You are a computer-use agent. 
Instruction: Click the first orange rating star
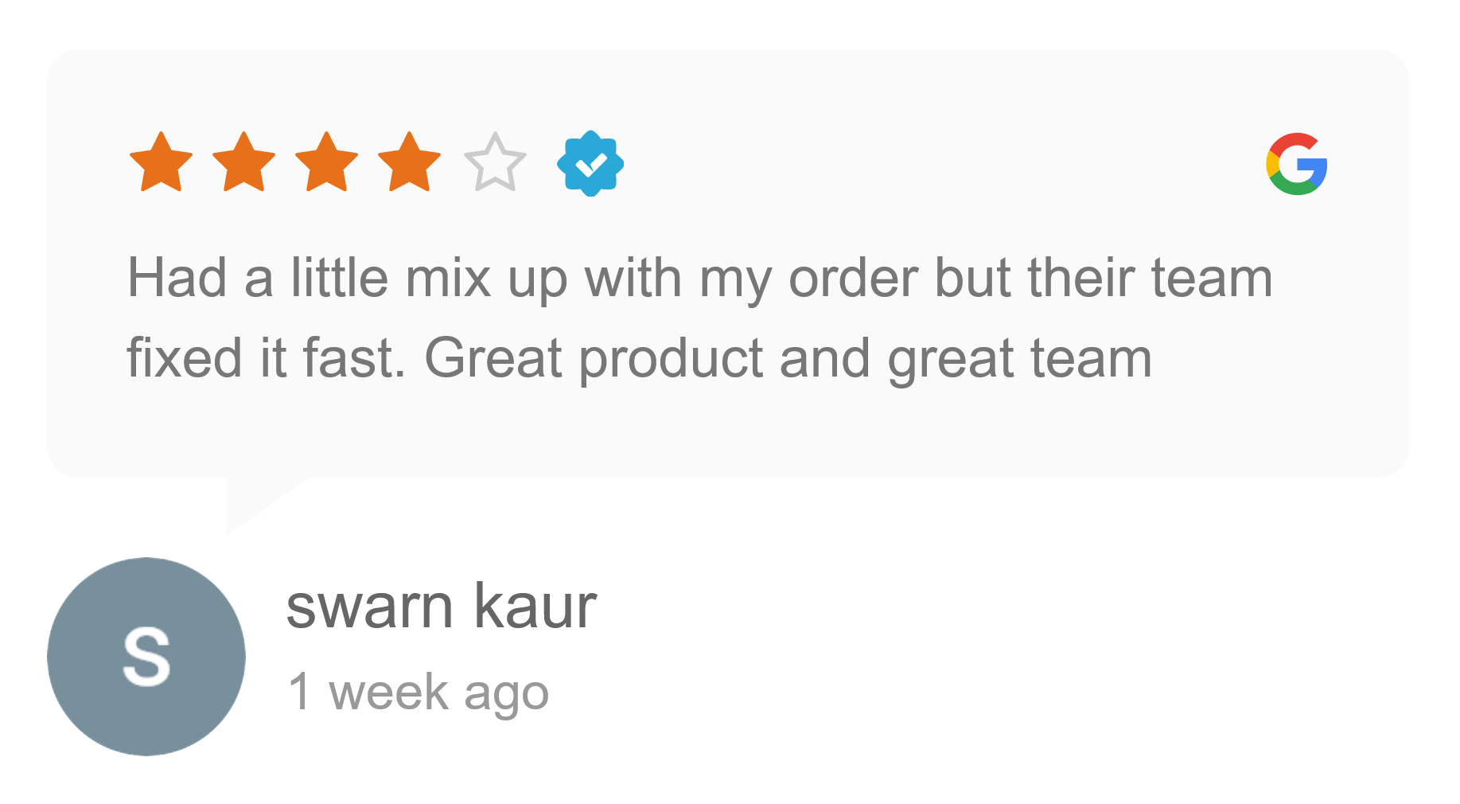pos(161,163)
